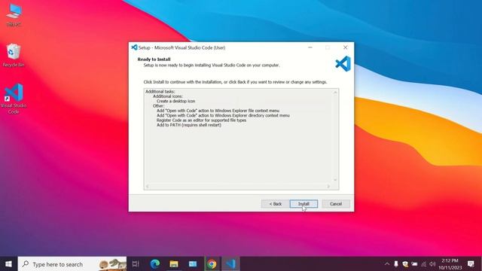Launch Microsoft Edge from taskbar
The image size is (482, 271).
coord(154,264)
